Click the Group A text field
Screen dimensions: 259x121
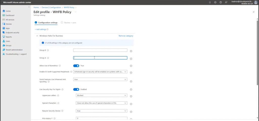(100, 58)
